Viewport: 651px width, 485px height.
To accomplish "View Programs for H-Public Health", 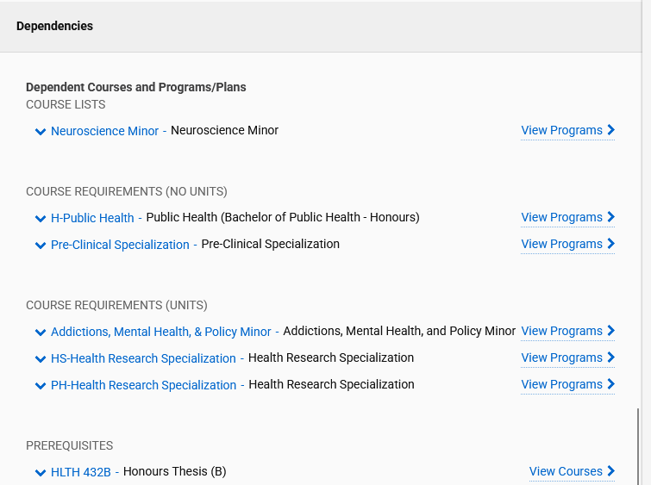I will [567, 218].
